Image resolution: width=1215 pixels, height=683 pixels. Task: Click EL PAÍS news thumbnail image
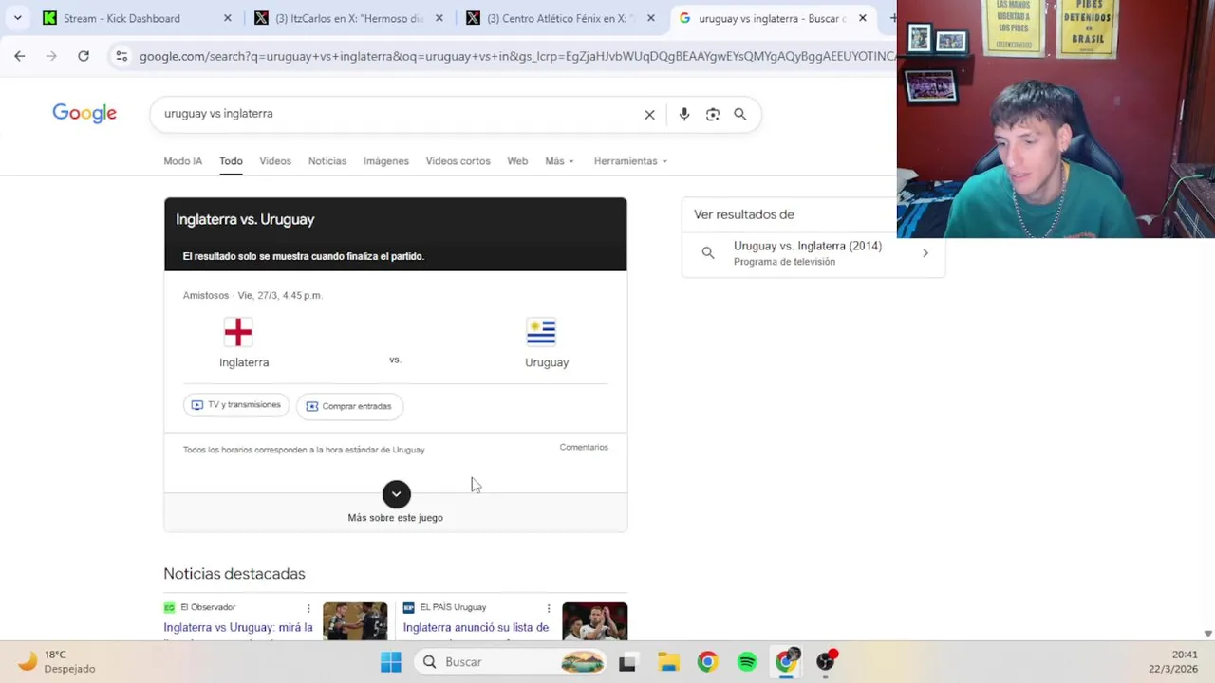pyautogui.click(x=594, y=621)
